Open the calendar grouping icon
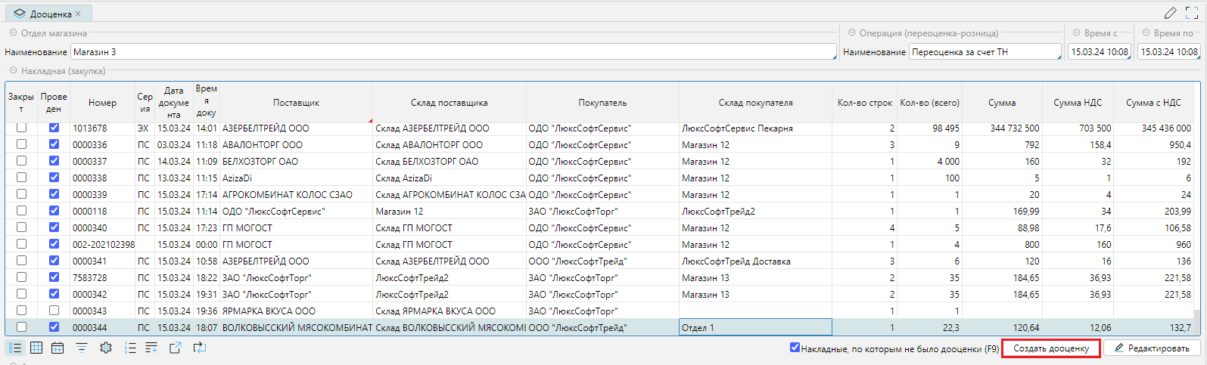The width and height of the screenshot is (1207, 365). (58, 348)
